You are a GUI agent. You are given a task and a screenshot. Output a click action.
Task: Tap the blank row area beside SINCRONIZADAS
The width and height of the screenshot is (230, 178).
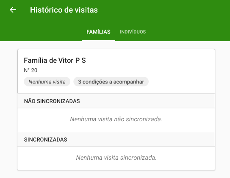click(141, 139)
